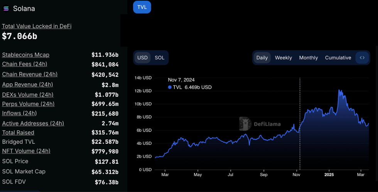Select the Weekly interval tab

point(283,58)
